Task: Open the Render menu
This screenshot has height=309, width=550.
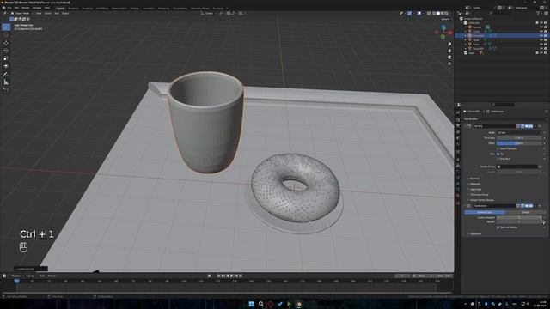Action: click(25, 8)
